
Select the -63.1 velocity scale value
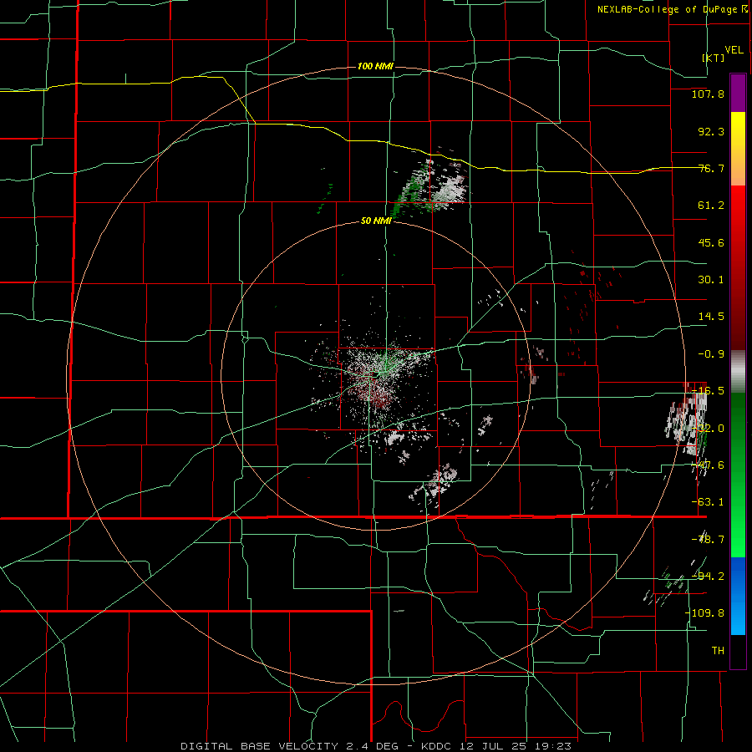point(708,502)
